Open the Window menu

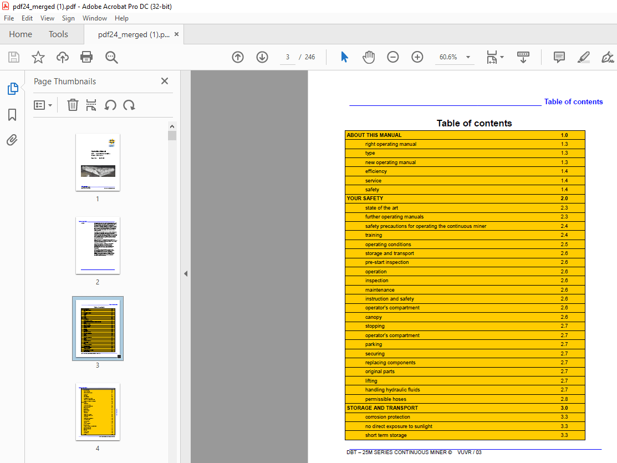[94, 18]
